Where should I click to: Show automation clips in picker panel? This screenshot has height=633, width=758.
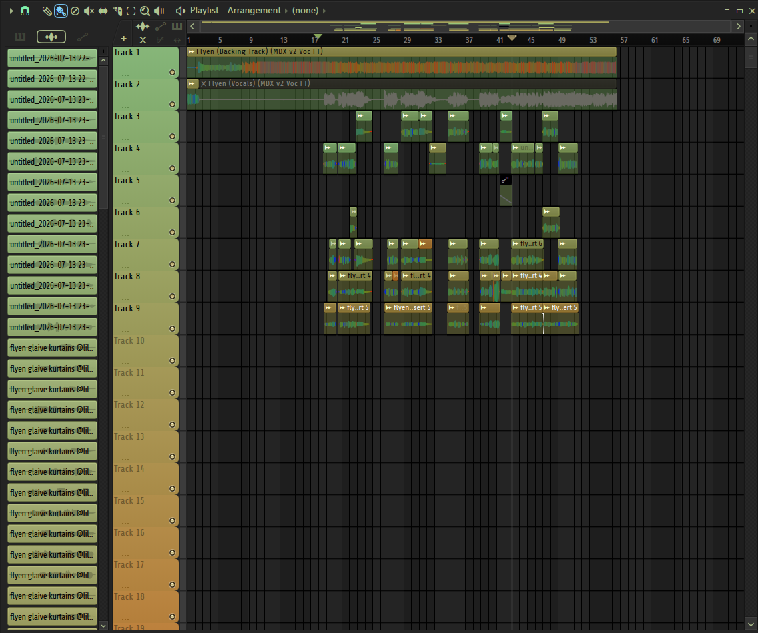click(x=83, y=37)
